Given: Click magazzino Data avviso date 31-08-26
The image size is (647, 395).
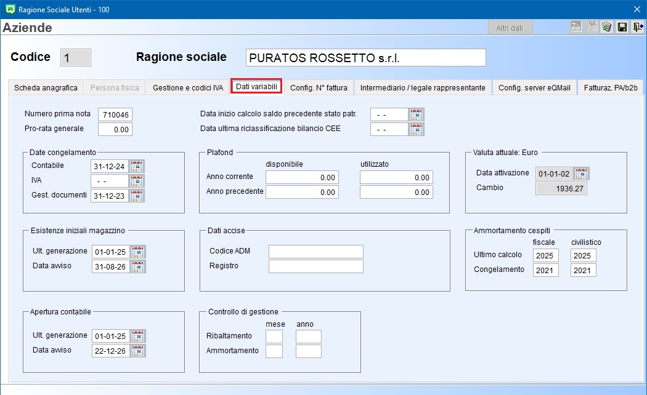Looking at the screenshot, I should click(110, 266).
